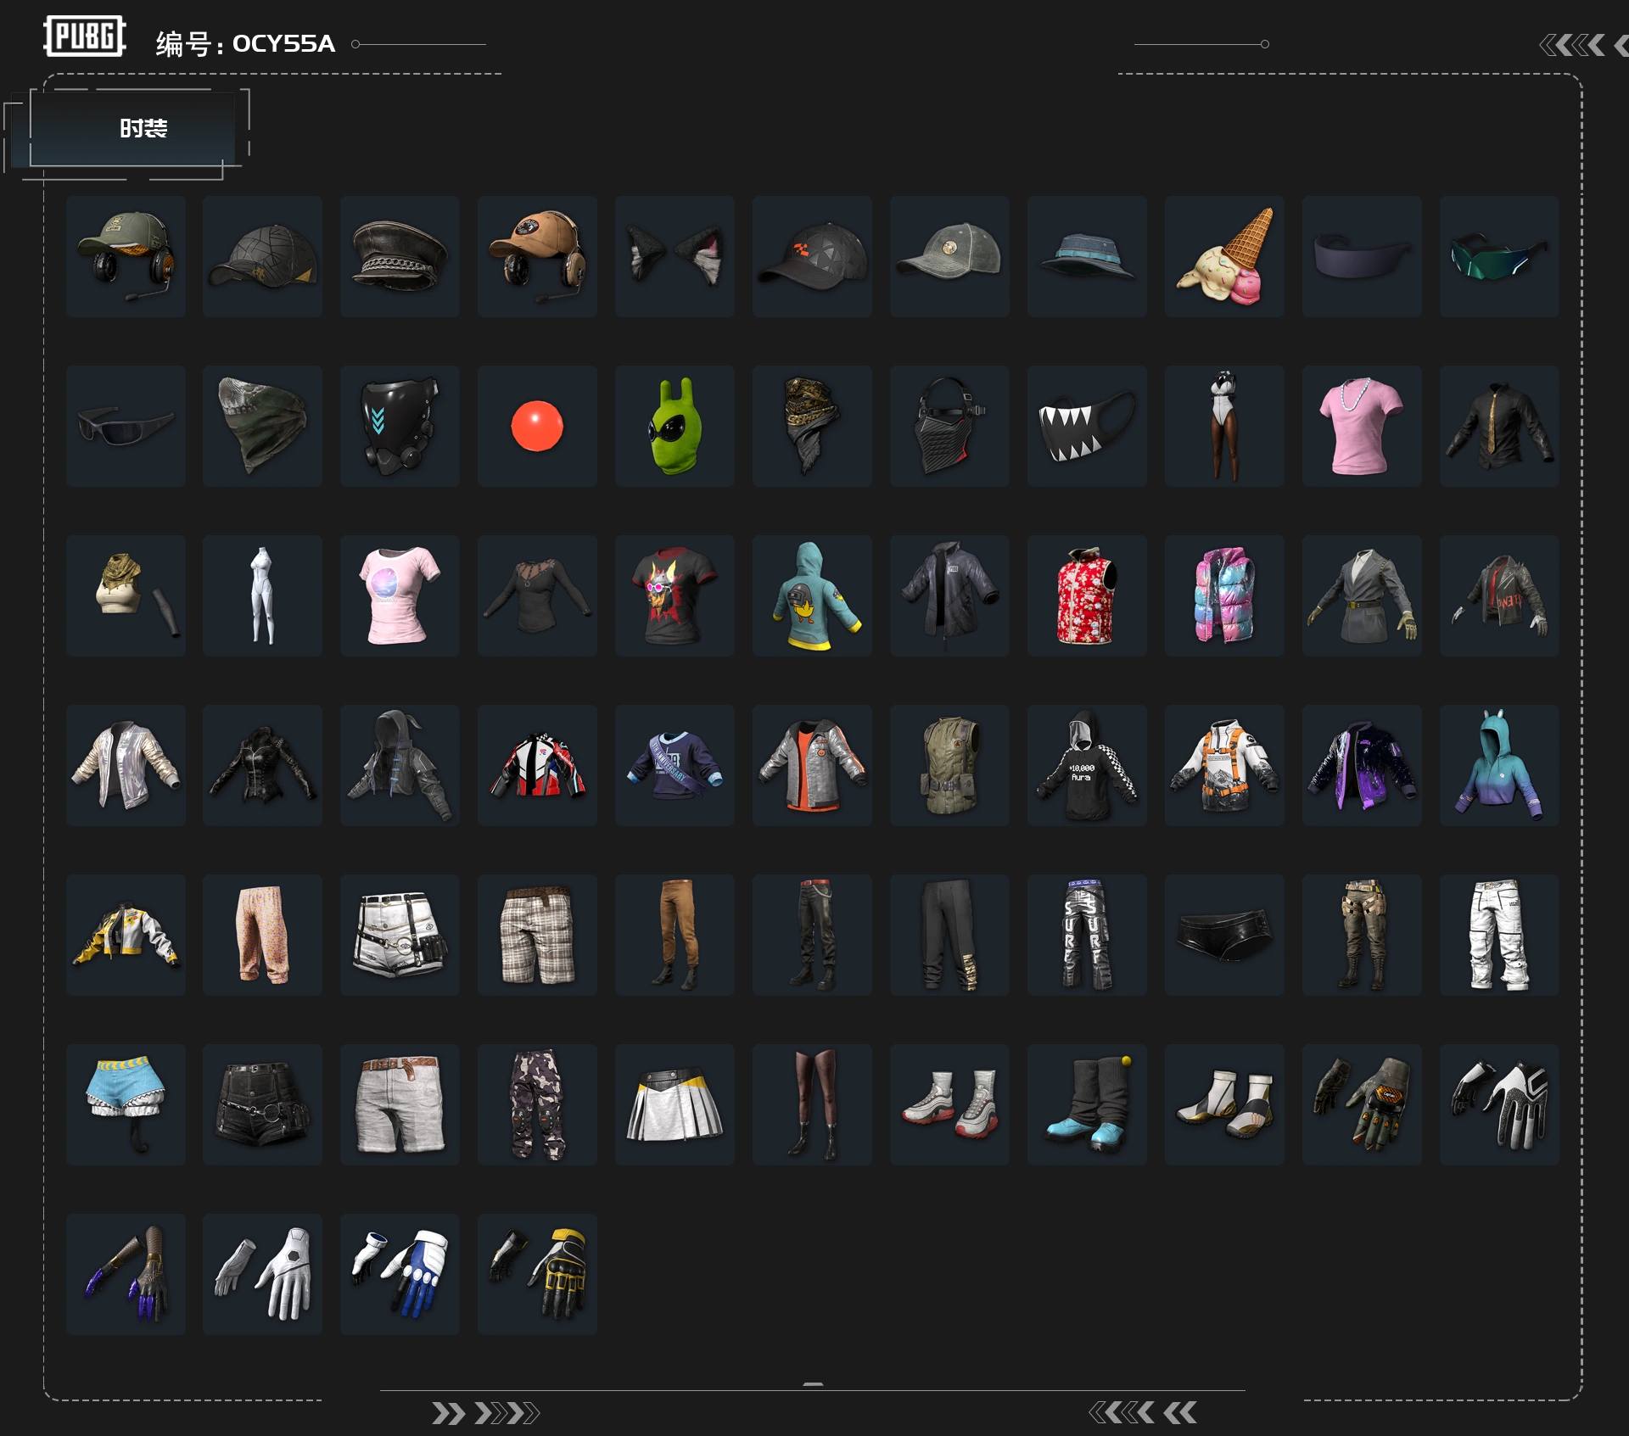Select the purple camouflage pants
Viewport: 1629px width, 1436px height.
coord(537,1104)
